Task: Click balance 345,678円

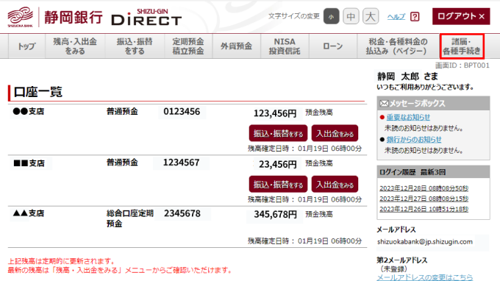Action: click(x=275, y=214)
